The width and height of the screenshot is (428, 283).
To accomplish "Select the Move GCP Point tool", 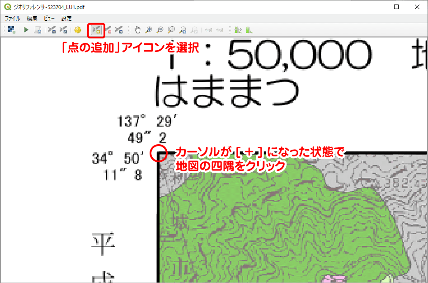I will [120, 30].
